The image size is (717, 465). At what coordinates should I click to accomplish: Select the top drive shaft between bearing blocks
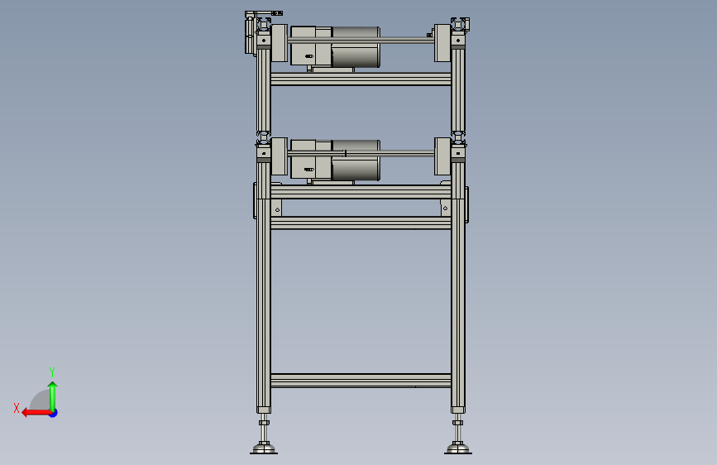point(361,41)
